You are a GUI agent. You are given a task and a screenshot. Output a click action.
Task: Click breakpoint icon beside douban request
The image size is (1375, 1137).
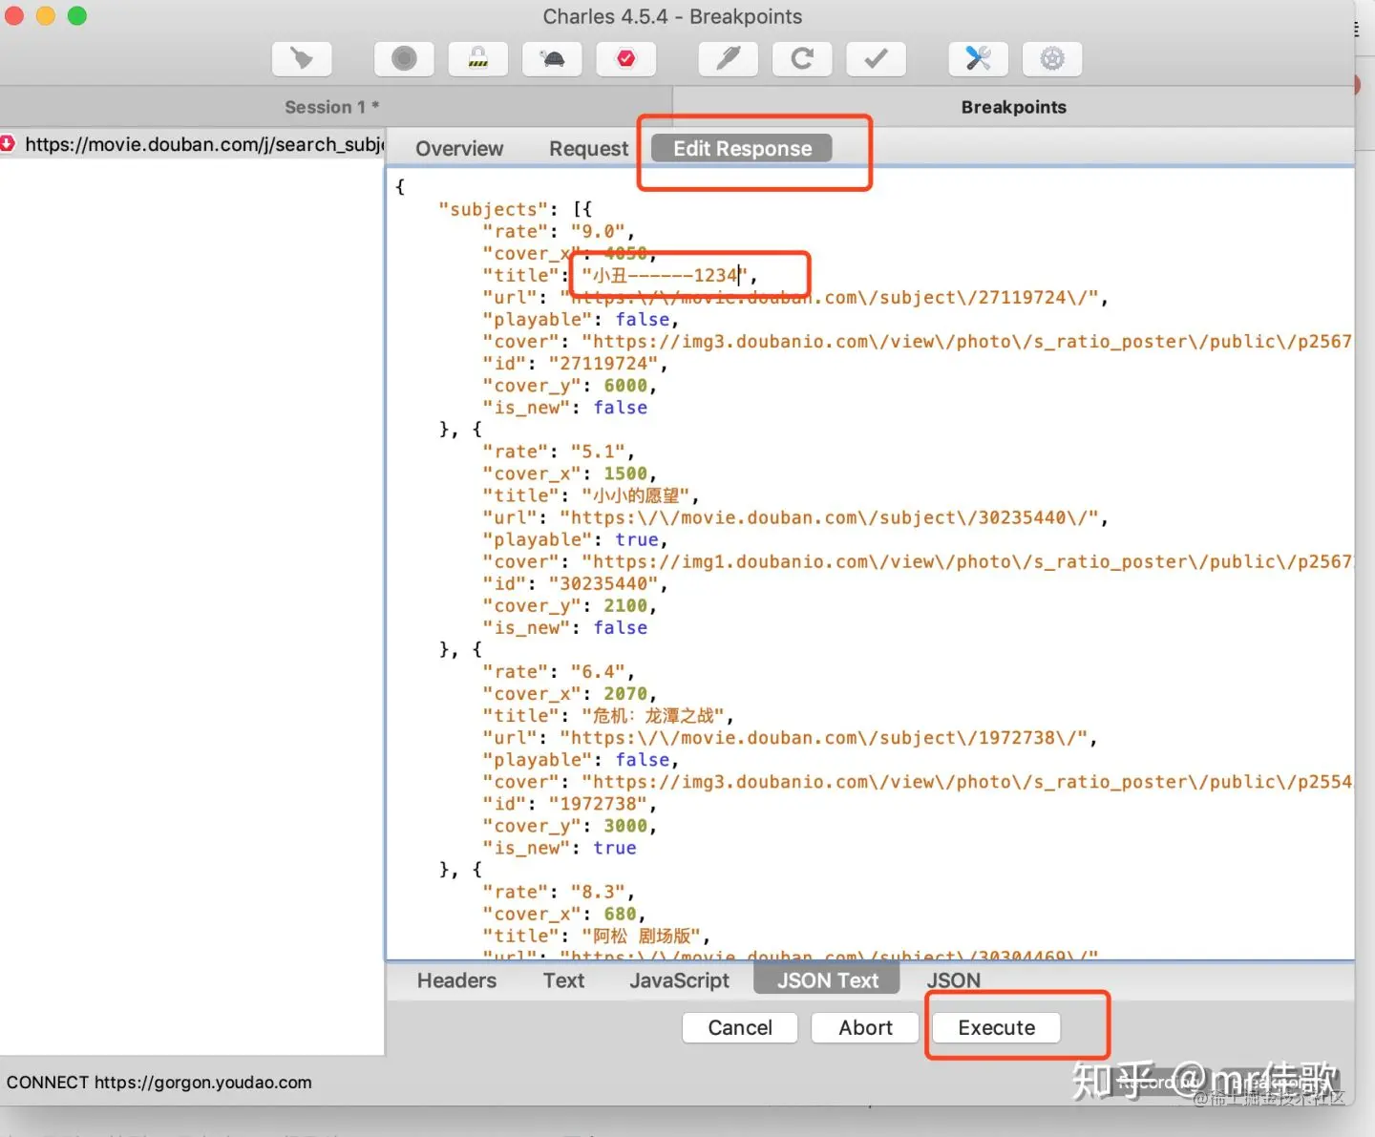point(8,143)
